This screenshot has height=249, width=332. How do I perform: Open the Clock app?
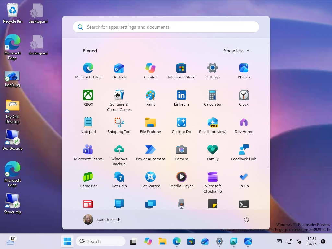(x=244, y=98)
